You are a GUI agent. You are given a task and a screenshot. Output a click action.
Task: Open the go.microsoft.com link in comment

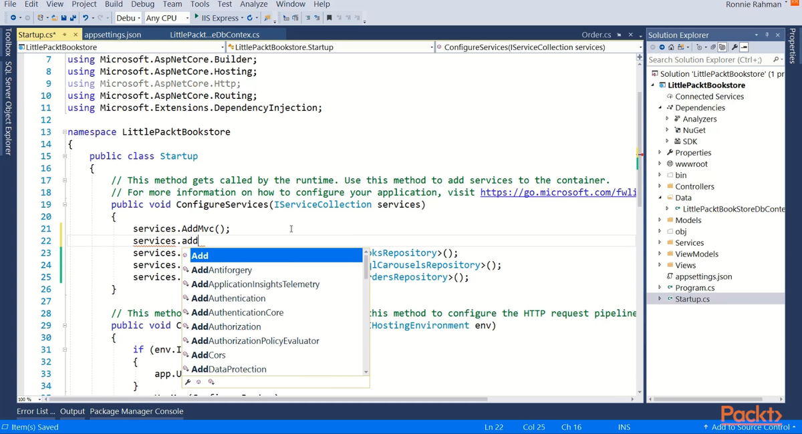[x=558, y=192]
